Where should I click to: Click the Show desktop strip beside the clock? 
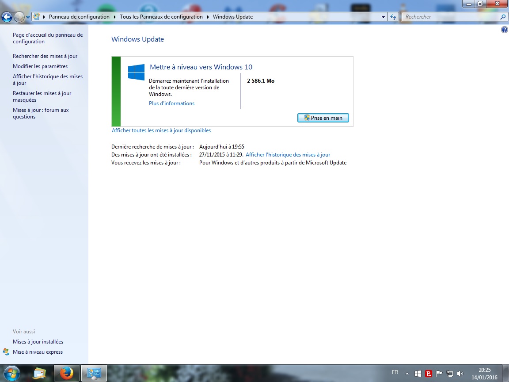point(506,374)
